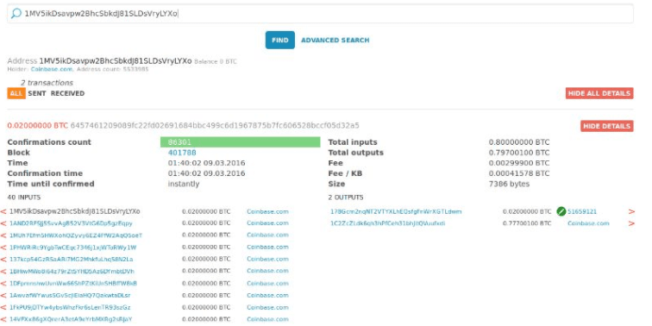This screenshot has width=652, height=326.
Task: Click the Fee value 0.00299900 BTC
Action: pyautogui.click(x=519, y=163)
